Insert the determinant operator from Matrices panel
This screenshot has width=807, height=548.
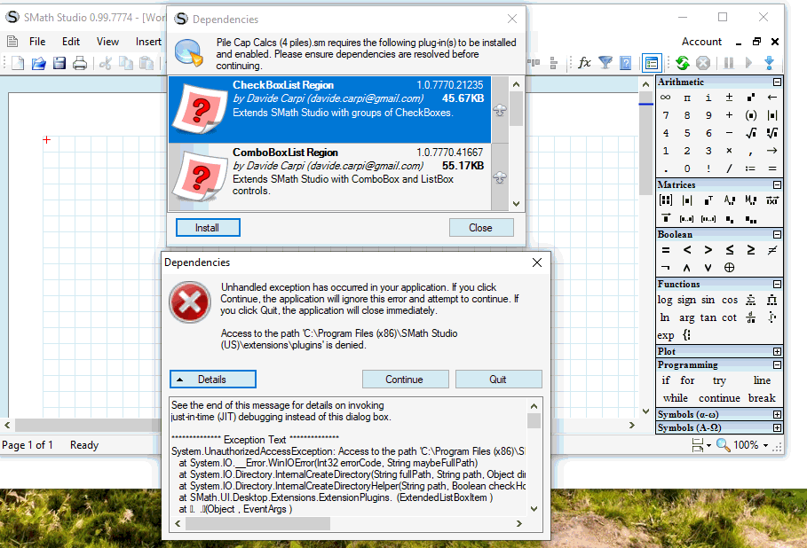click(x=687, y=200)
